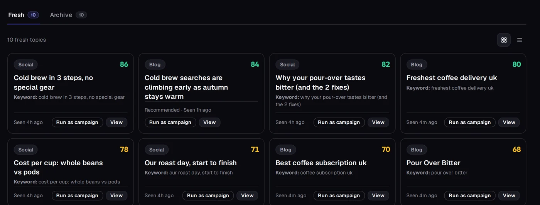Click the score 68
This screenshot has width=540, height=205.
tap(517, 150)
